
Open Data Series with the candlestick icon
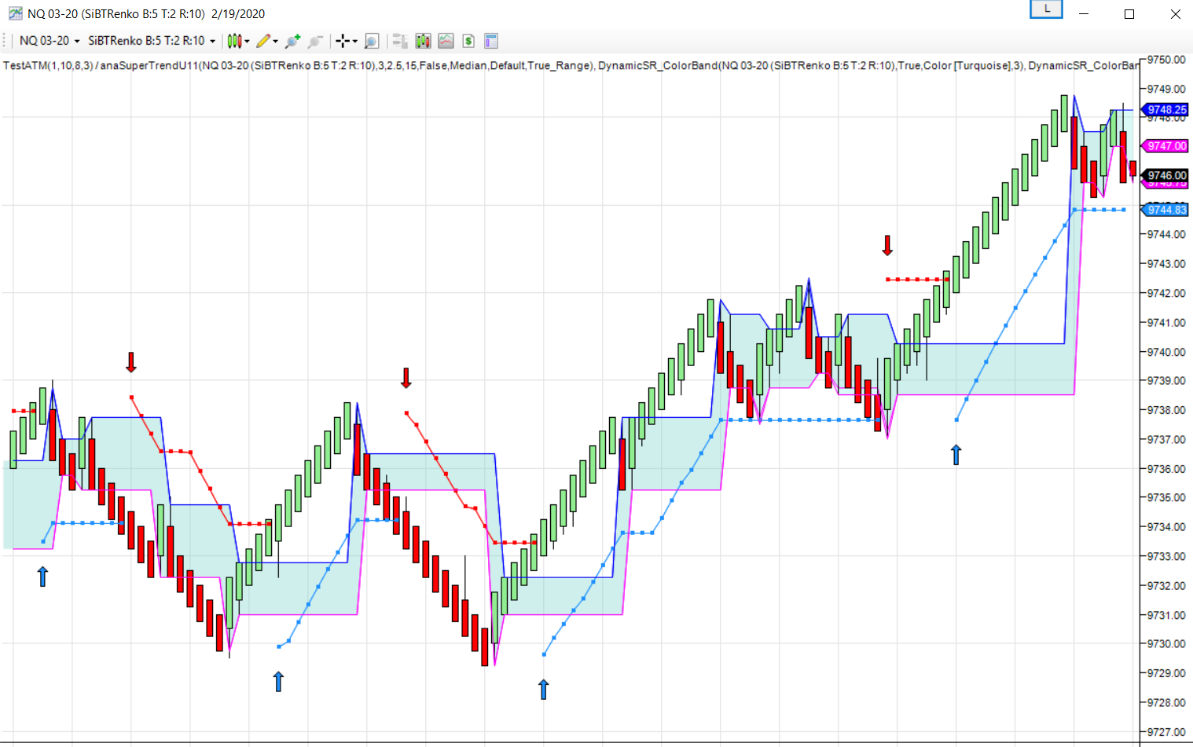423,41
